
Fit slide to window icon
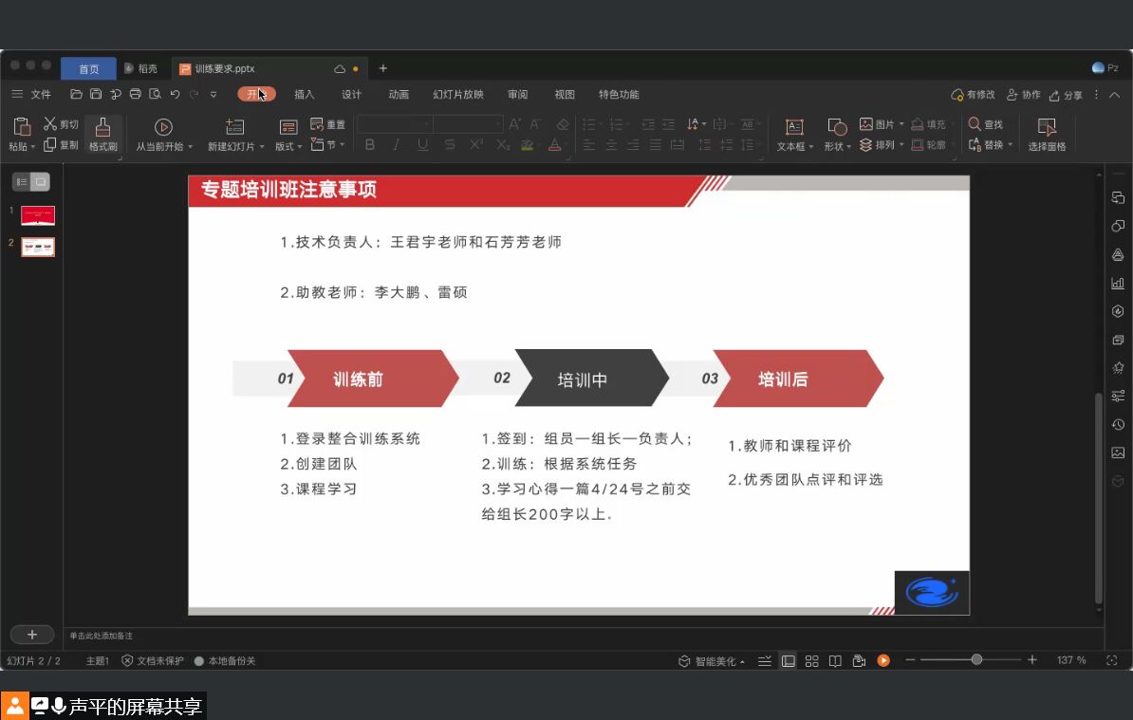click(x=1112, y=660)
